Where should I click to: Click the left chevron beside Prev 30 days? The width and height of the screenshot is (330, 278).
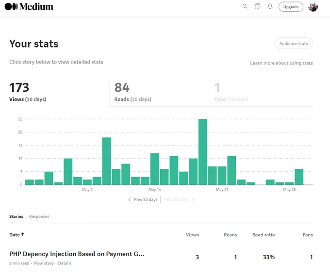click(x=130, y=199)
